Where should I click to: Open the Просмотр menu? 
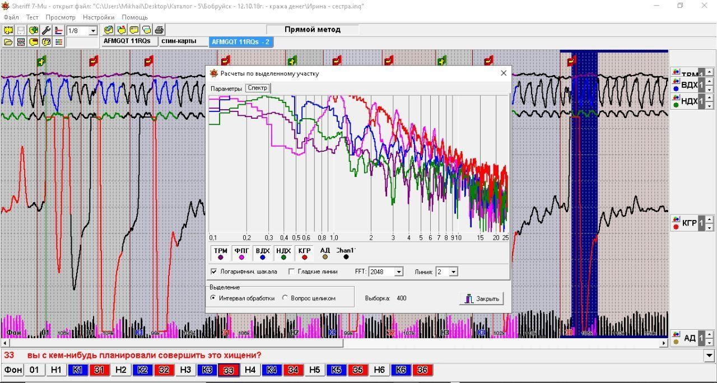(x=60, y=17)
